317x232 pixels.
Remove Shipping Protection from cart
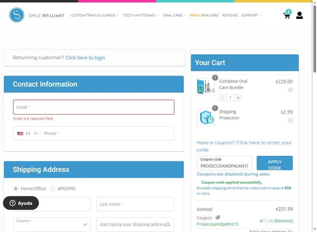(x=290, y=120)
